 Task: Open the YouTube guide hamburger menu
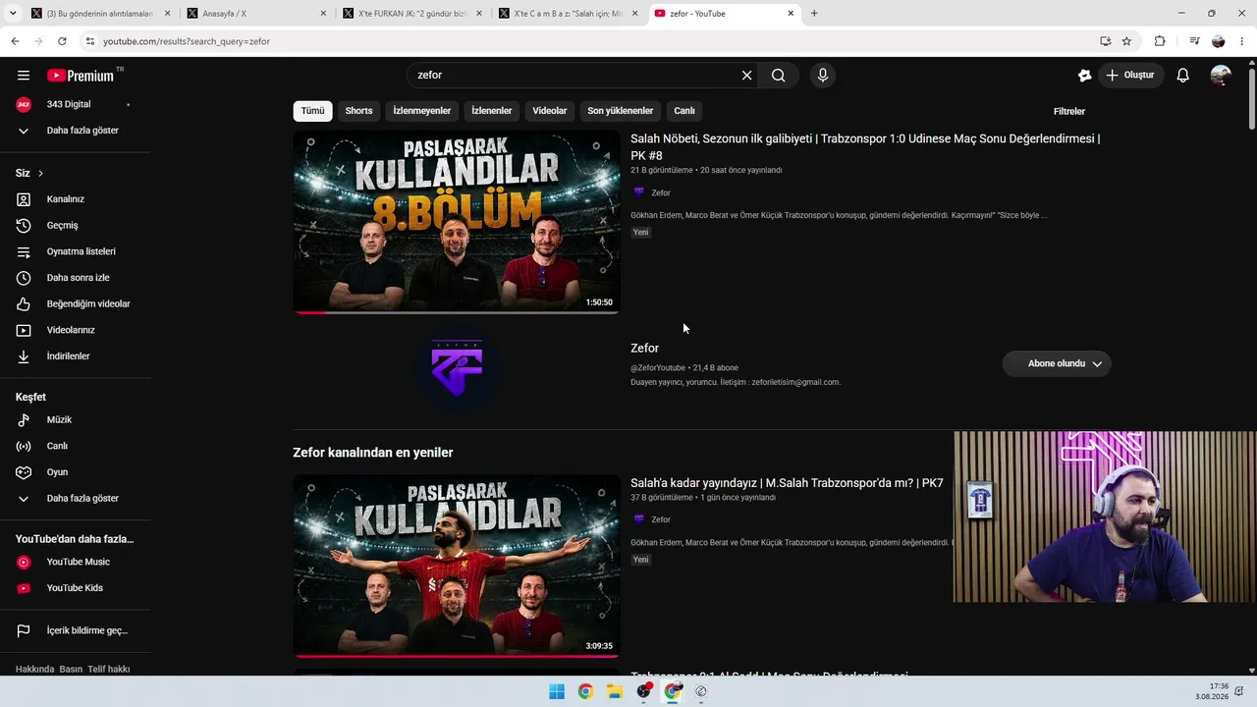[x=24, y=76]
